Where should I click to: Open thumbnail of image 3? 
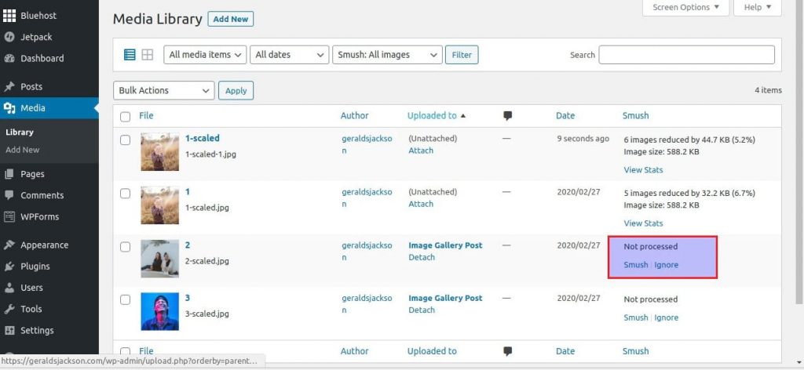[160, 312]
